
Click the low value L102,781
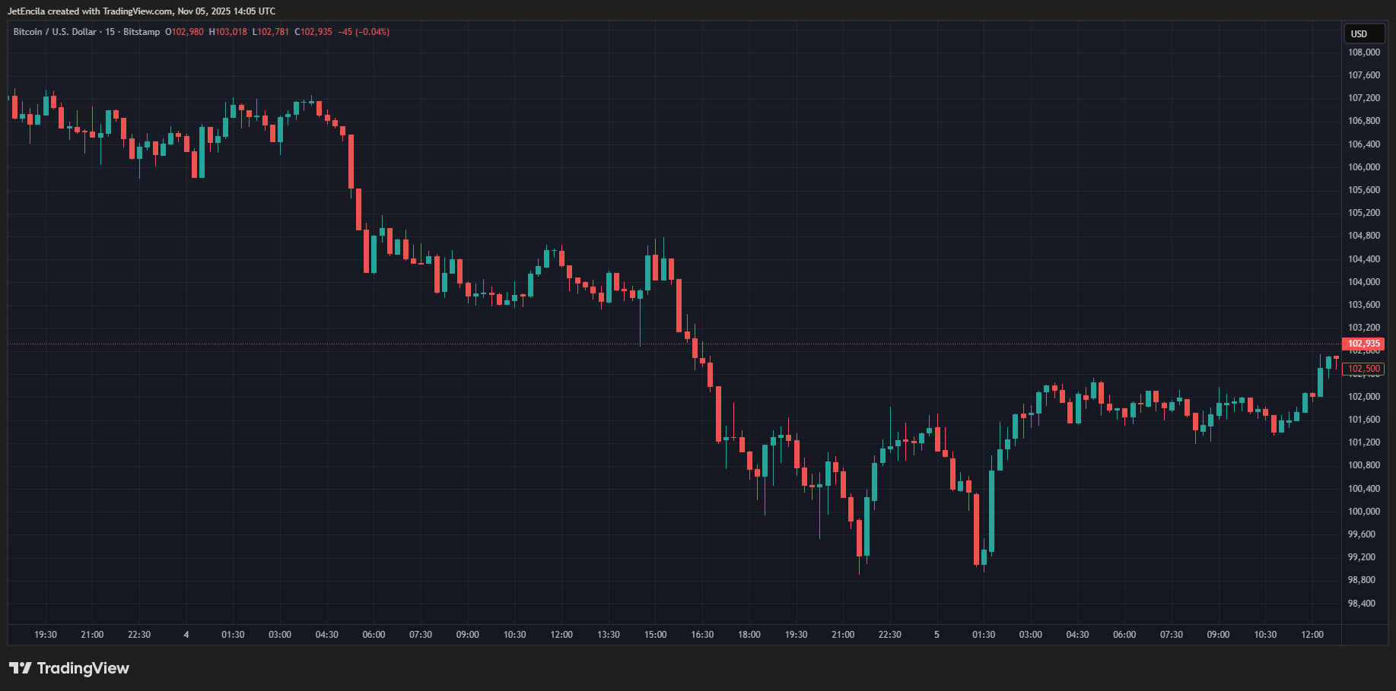click(x=271, y=32)
